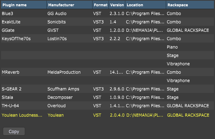Click the VST3 format of ExaktLite
The width and height of the screenshot is (215, 139).
tap(98, 22)
